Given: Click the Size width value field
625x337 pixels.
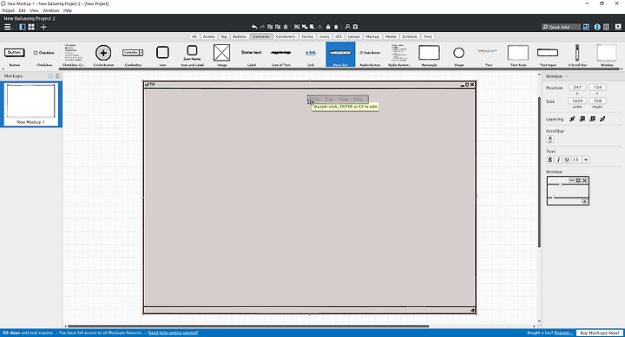Looking at the screenshot, I should click(x=577, y=100).
